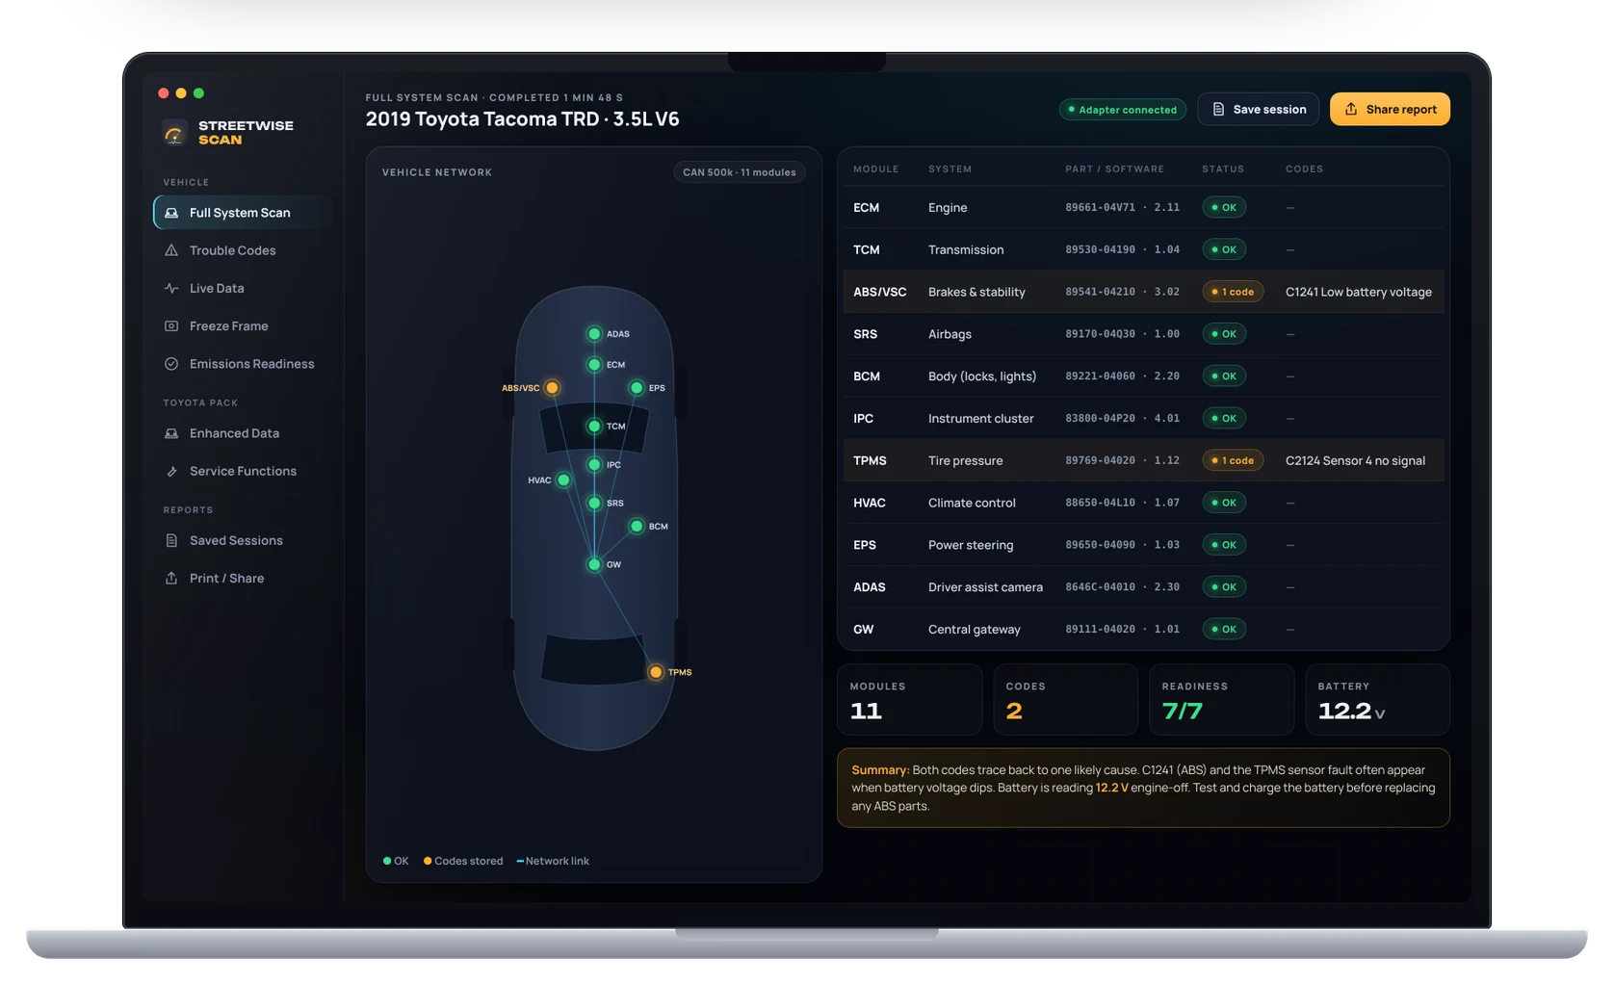Click the 1 code badge in the ABS/VSC row

pyautogui.click(x=1233, y=292)
